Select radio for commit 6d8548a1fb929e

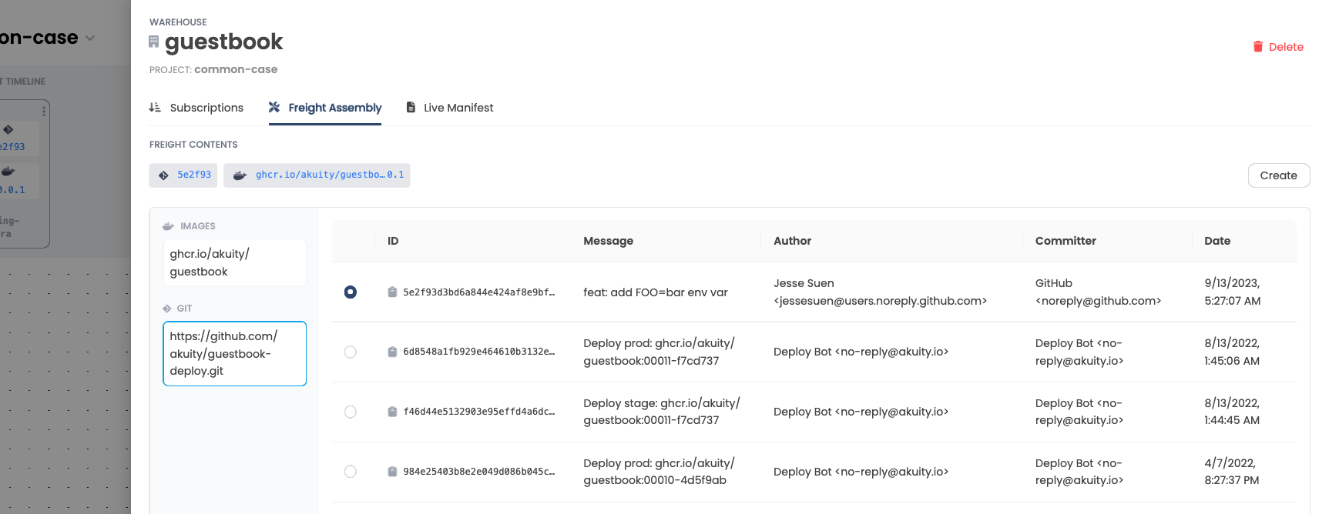click(351, 352)
